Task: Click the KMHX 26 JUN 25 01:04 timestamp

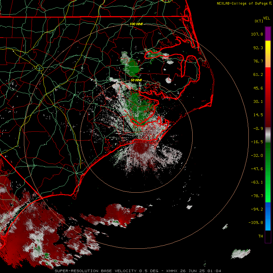Action: tap(194, 271)
